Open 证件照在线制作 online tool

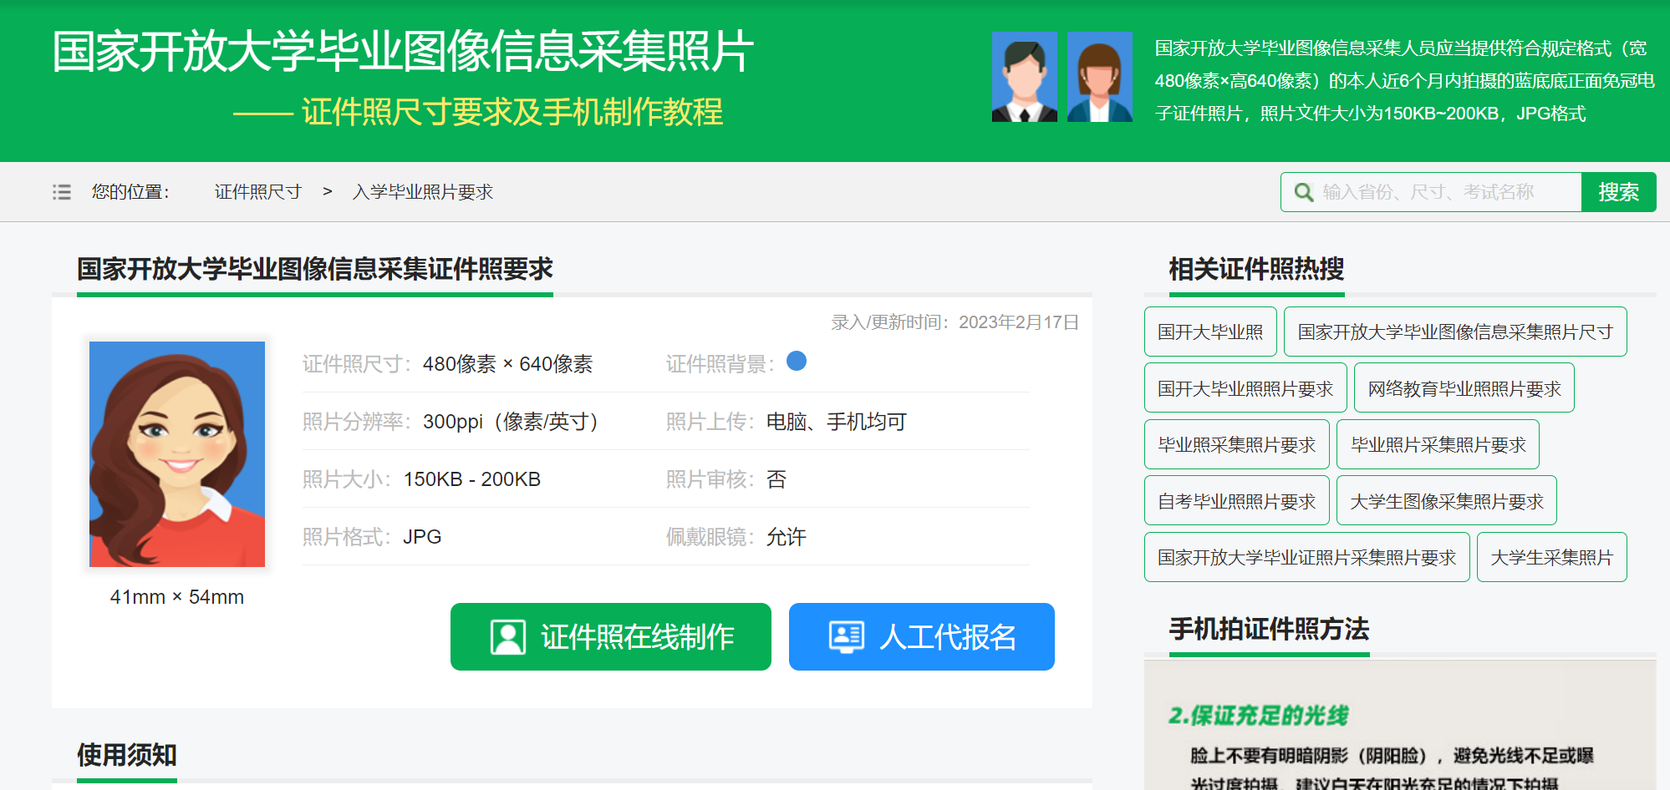(x=611, y=636)
